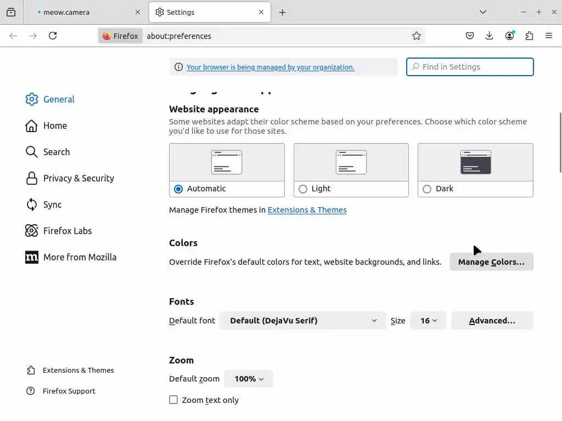Open the Firefox Labs category
Image resolution: width=562 pixels, height=421 pixels.
tap(59, 231)
